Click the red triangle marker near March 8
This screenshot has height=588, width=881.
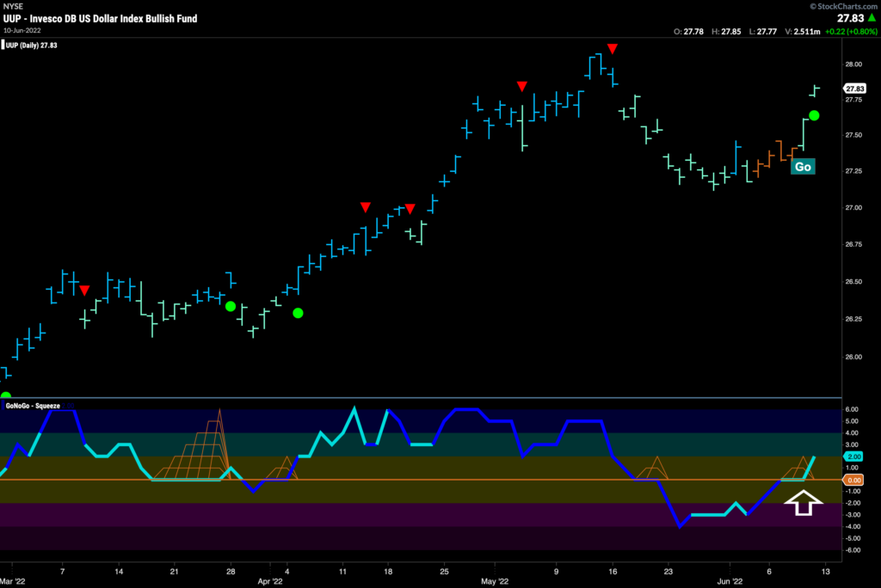pyautogui.click(x=84, y=291)
